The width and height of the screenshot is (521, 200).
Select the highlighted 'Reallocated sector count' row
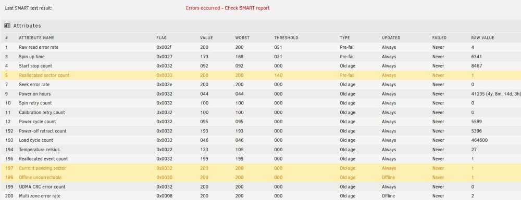260,75
